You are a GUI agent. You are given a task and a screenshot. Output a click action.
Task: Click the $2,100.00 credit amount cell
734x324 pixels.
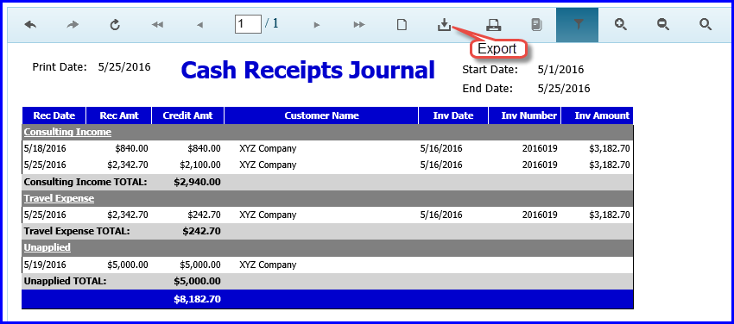(199, 165)
